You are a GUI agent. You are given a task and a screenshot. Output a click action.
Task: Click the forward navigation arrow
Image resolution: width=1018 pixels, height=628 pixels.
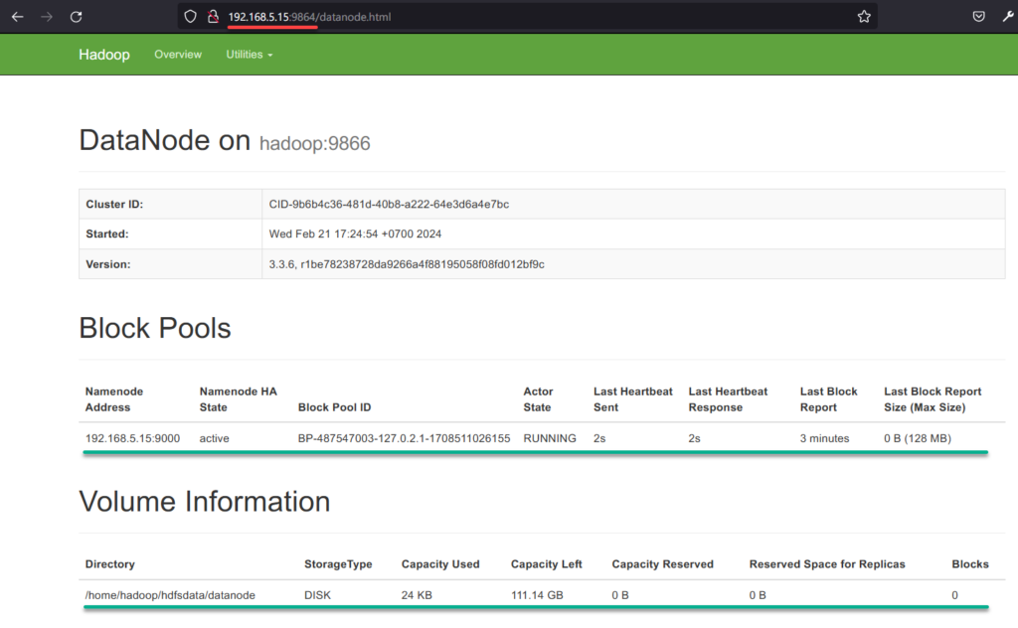click(x=46, y=16)
